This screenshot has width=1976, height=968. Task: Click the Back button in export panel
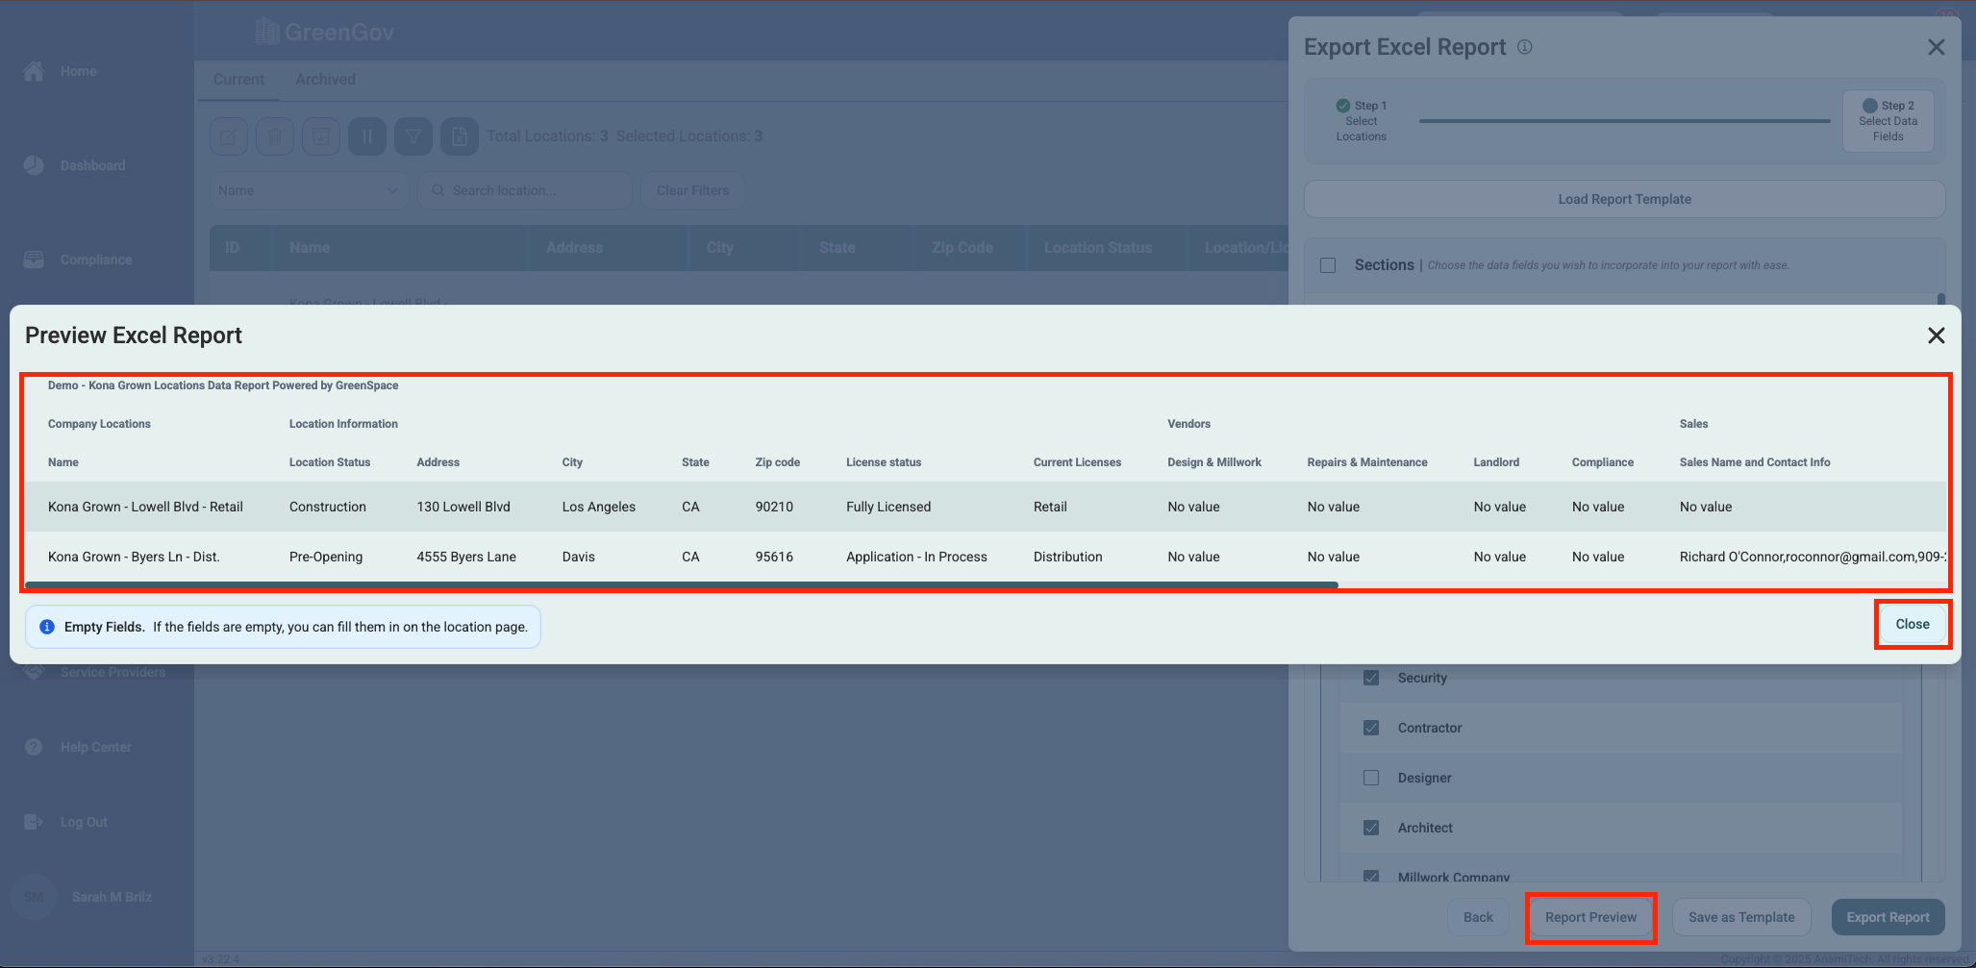pyautogui.click(x=1478, y=917)
